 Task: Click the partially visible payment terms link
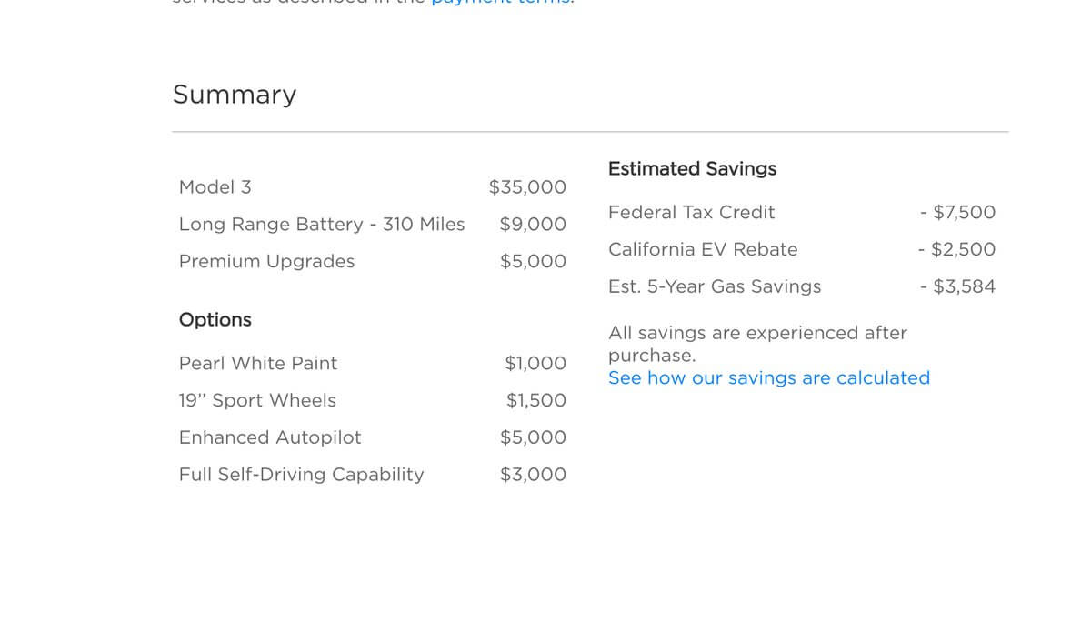pos(501,3)
